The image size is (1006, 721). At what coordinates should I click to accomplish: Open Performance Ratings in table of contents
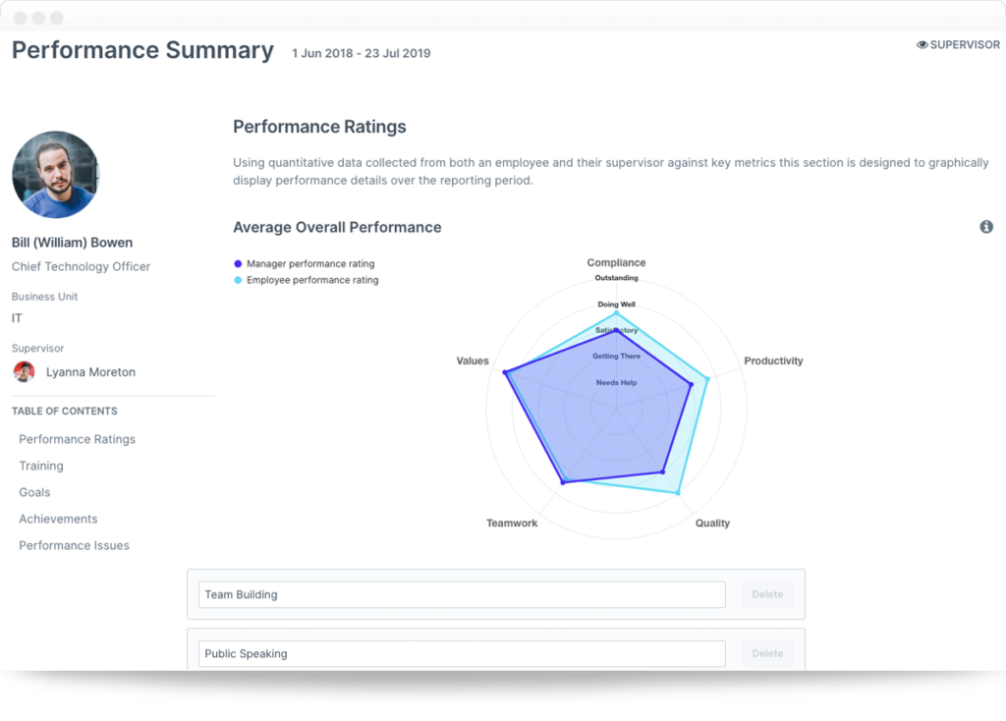(x=78, y=439)
